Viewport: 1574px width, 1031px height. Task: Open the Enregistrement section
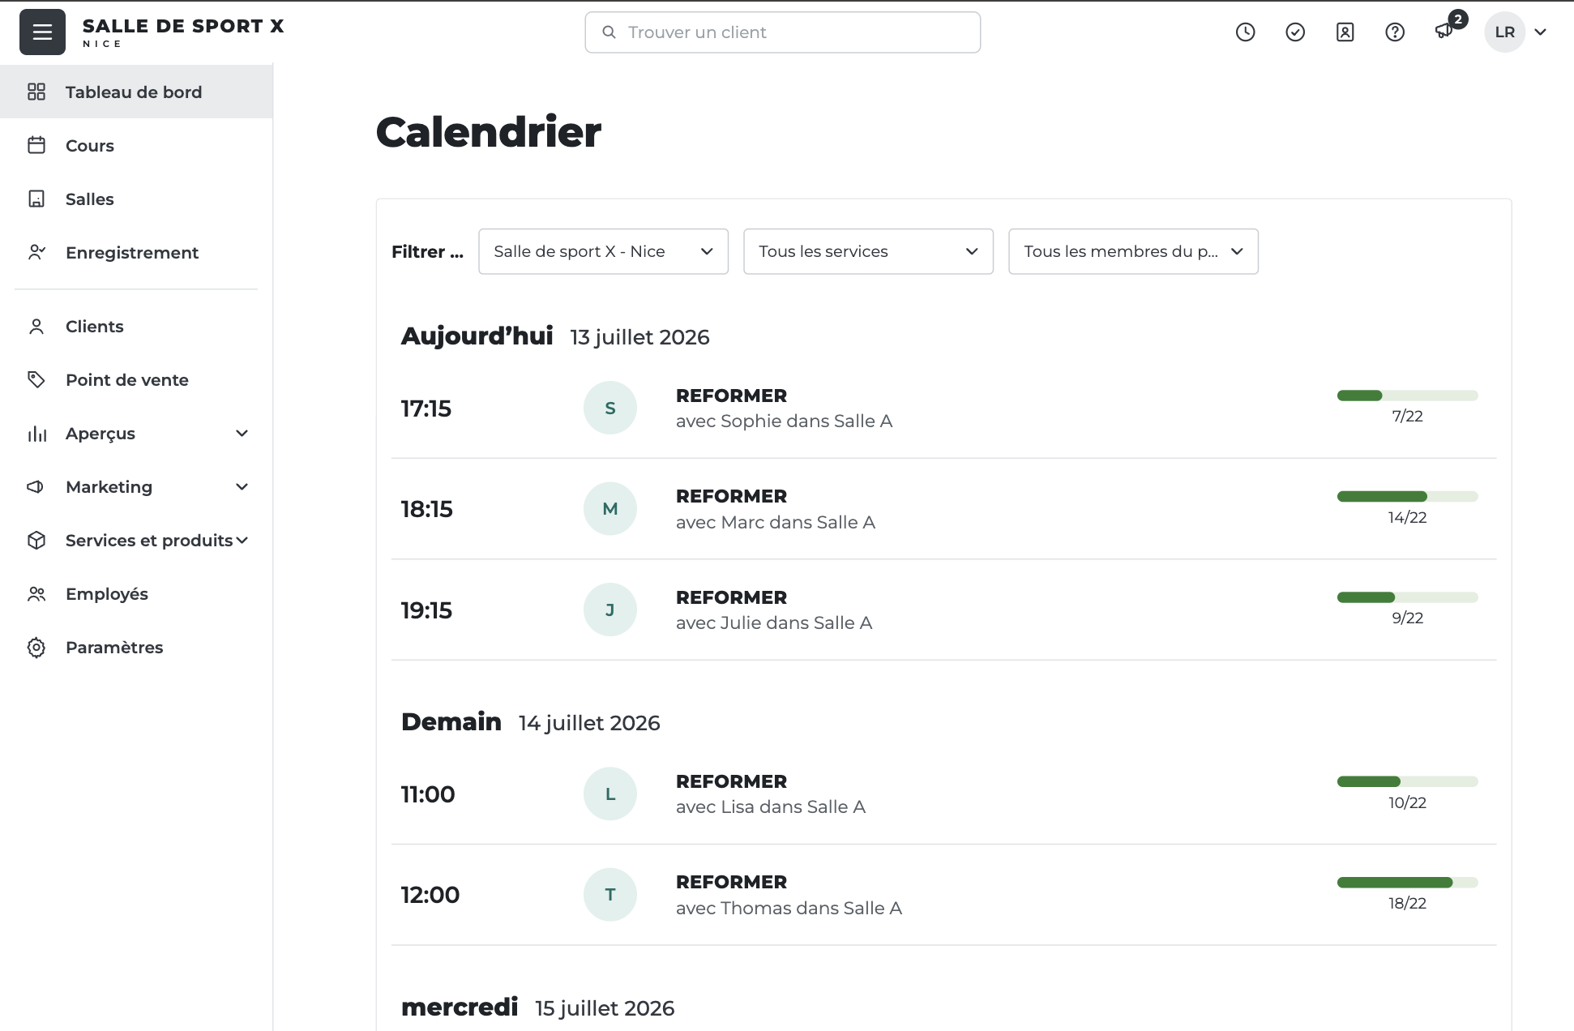(136, 252)
